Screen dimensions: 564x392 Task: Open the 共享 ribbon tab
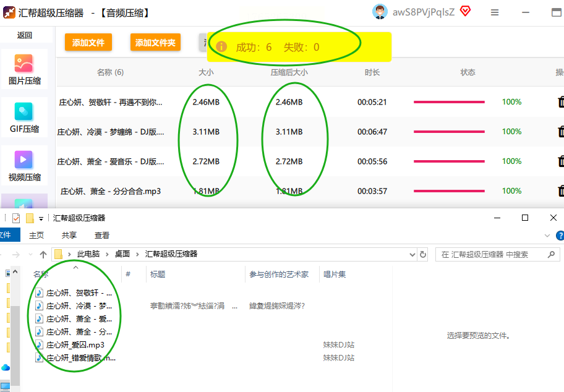tap(69, 235)
